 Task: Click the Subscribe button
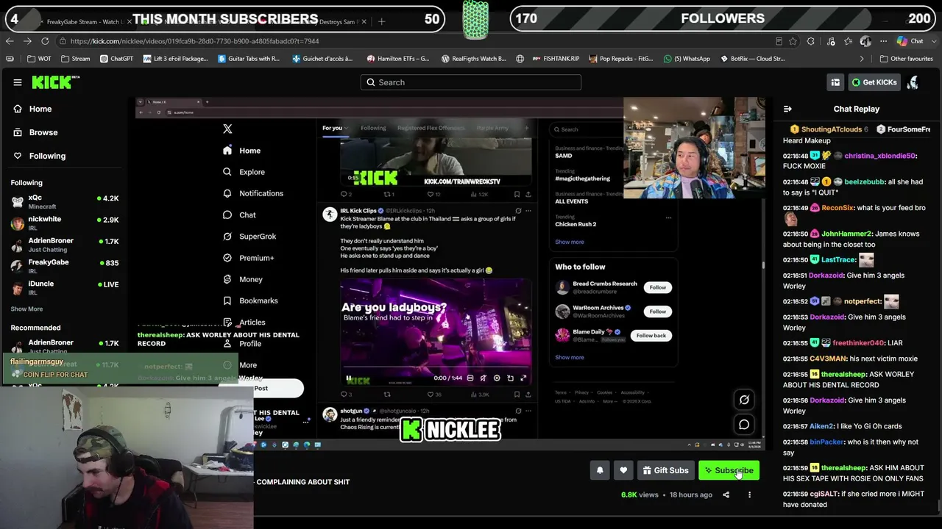click(x=729, y=470)
